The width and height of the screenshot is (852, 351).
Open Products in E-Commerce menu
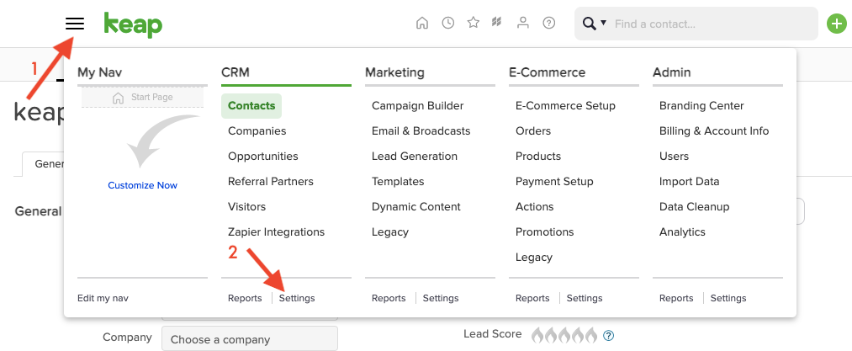click(x=538, y=157)
